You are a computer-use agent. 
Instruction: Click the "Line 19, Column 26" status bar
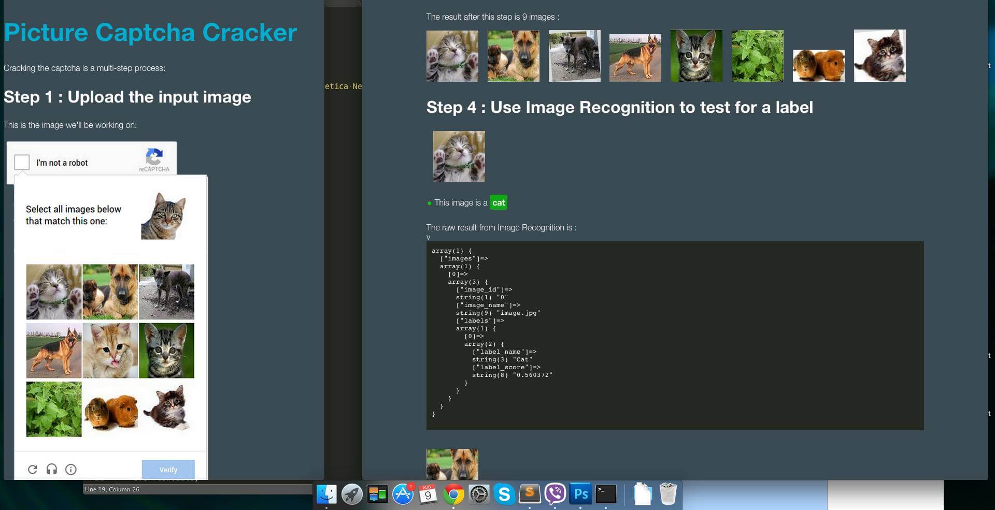[x=112, y=489]
